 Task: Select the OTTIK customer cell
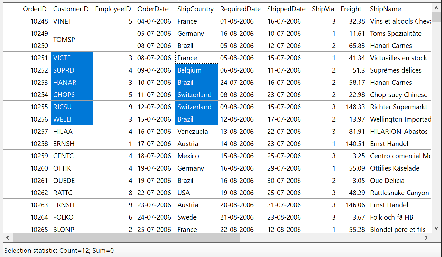(72, 168)
